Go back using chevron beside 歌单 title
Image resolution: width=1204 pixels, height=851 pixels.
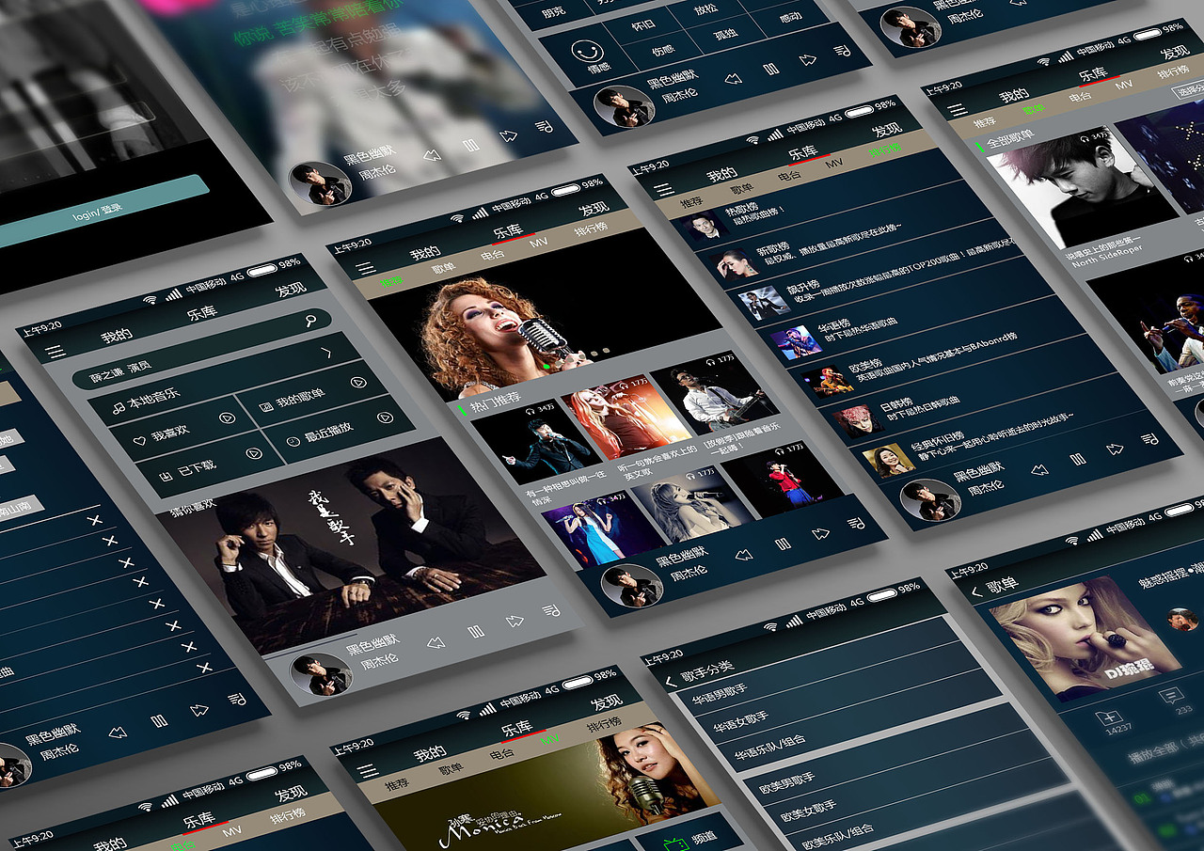(x=976, y=591)
